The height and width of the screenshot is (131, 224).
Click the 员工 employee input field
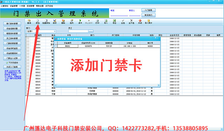click(78, 31)
